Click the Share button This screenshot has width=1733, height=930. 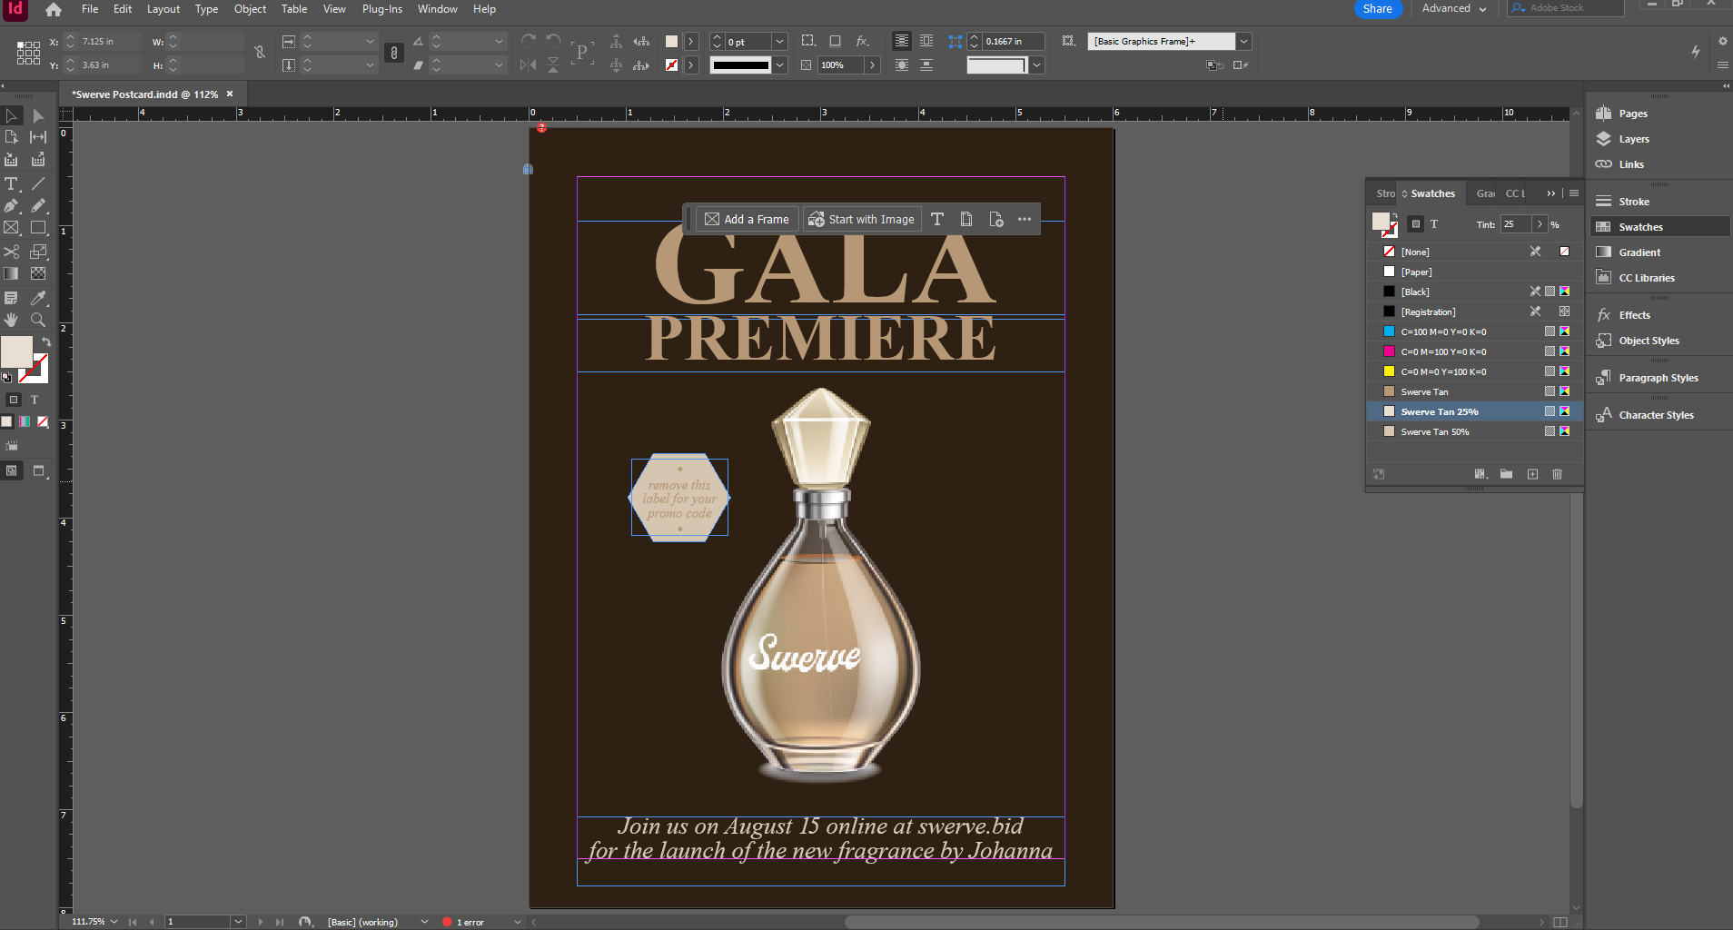pyautogui.click(x=1377, y=9)
